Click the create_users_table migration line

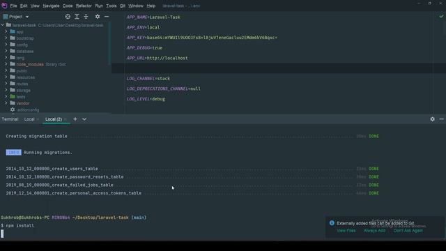[52, 169]
